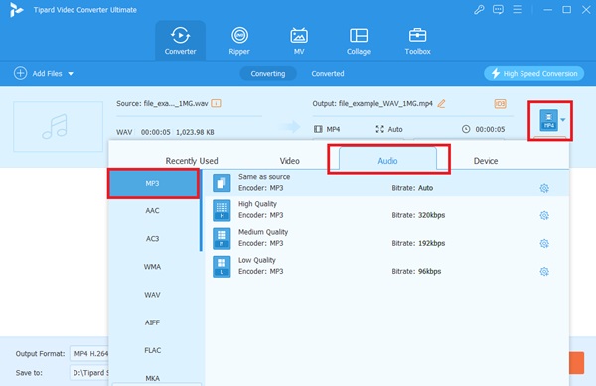Switch to Recently Used format tab
The width and height of the screenshot is (596, 386).
(x=192, y=161)
